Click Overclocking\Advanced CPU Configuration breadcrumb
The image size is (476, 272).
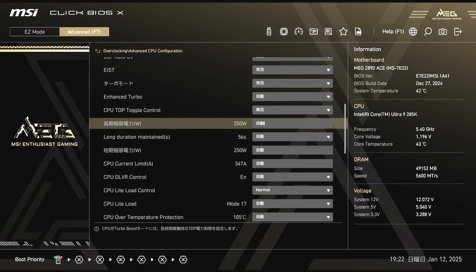tap(142, 51)
